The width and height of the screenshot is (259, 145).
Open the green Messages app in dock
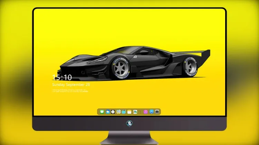pos(102,112)
